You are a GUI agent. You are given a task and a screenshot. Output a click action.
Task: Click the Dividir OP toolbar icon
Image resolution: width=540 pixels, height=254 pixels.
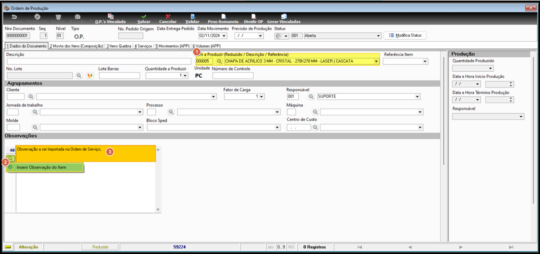pyautogui.click(x=253, y=19)
